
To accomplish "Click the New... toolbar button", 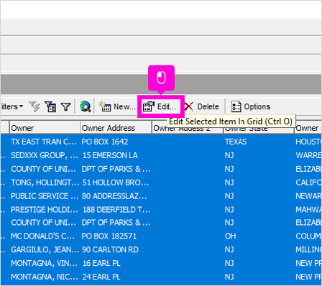I will click(117, 106).
